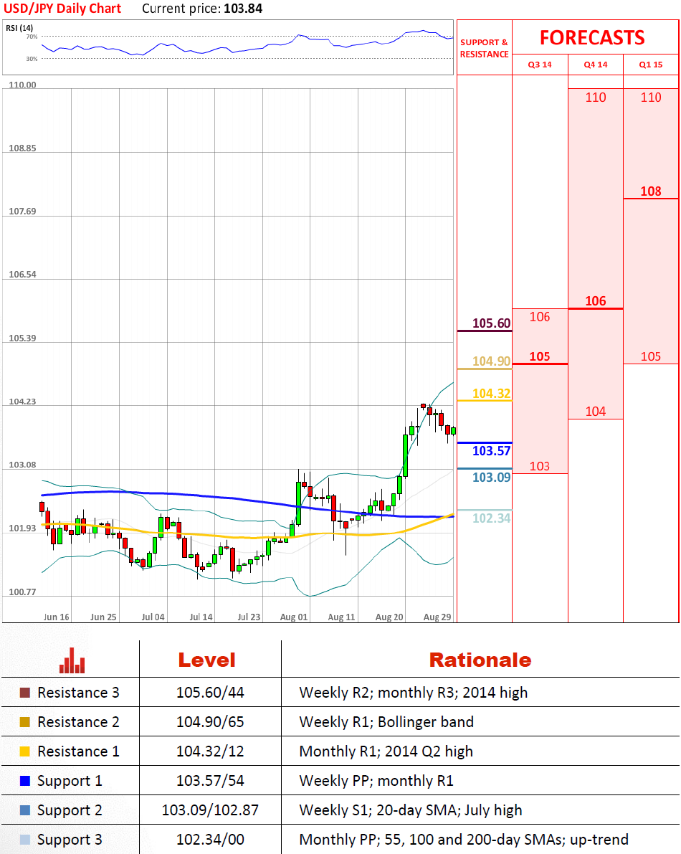Viewport: 681px width, 854px height.
Task: Click the Support 3 light-blue color swatch
Action: click(24, 840)
